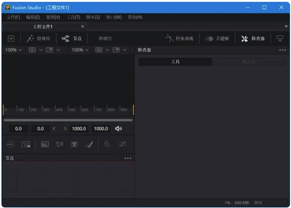
Task: Expand left viewer view-layout chevron
Action: click(58, 50)
